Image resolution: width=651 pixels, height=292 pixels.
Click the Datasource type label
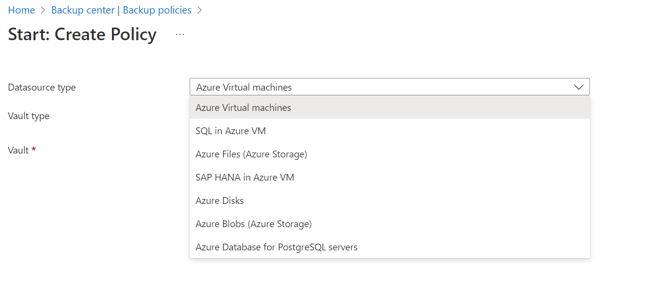click(x=42, y=88)
